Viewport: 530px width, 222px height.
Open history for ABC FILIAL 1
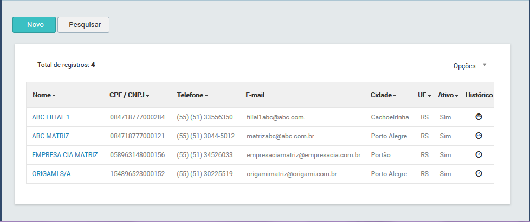click(x=479, y=117)
